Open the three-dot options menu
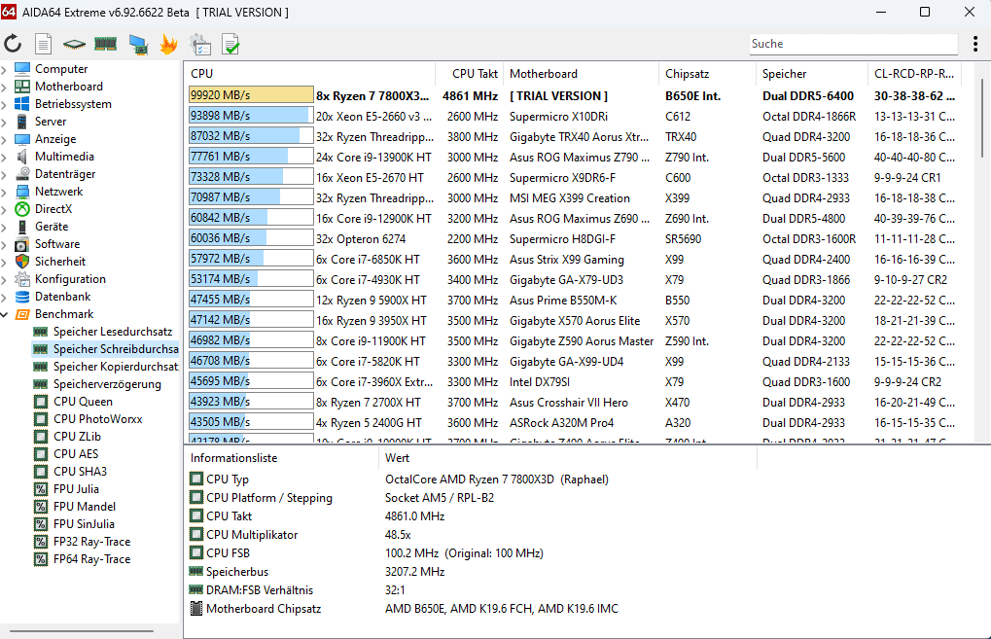This screenshot has width=991, height=639. pos(975,44)
